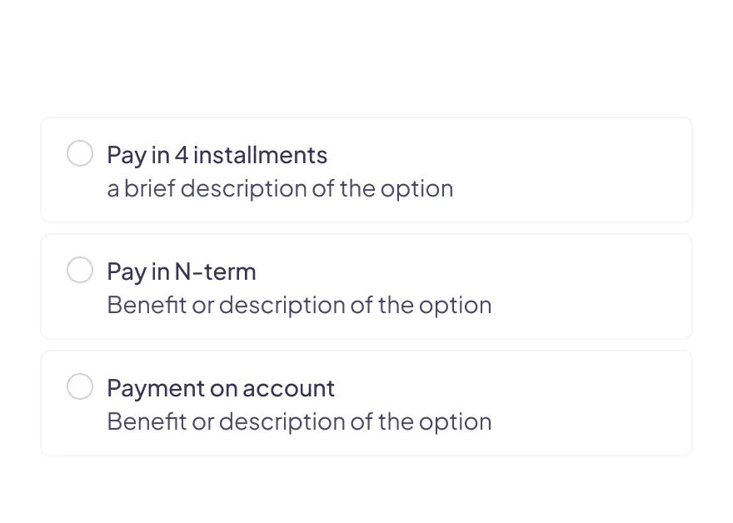
Task: Click the 'Payment on account' title text
Action: pyautogui.click(x=220, y=388)
